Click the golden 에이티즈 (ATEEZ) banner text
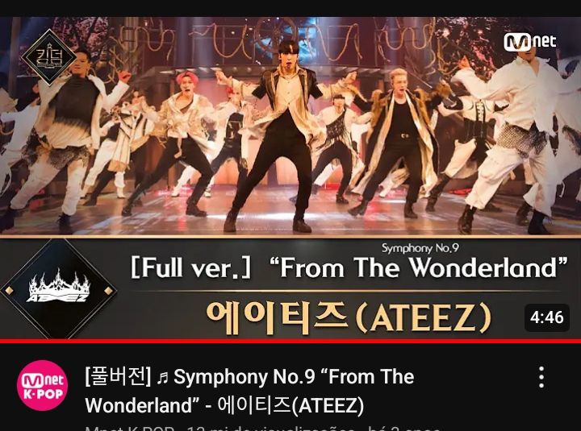581x431 pixels. [349, 317]
